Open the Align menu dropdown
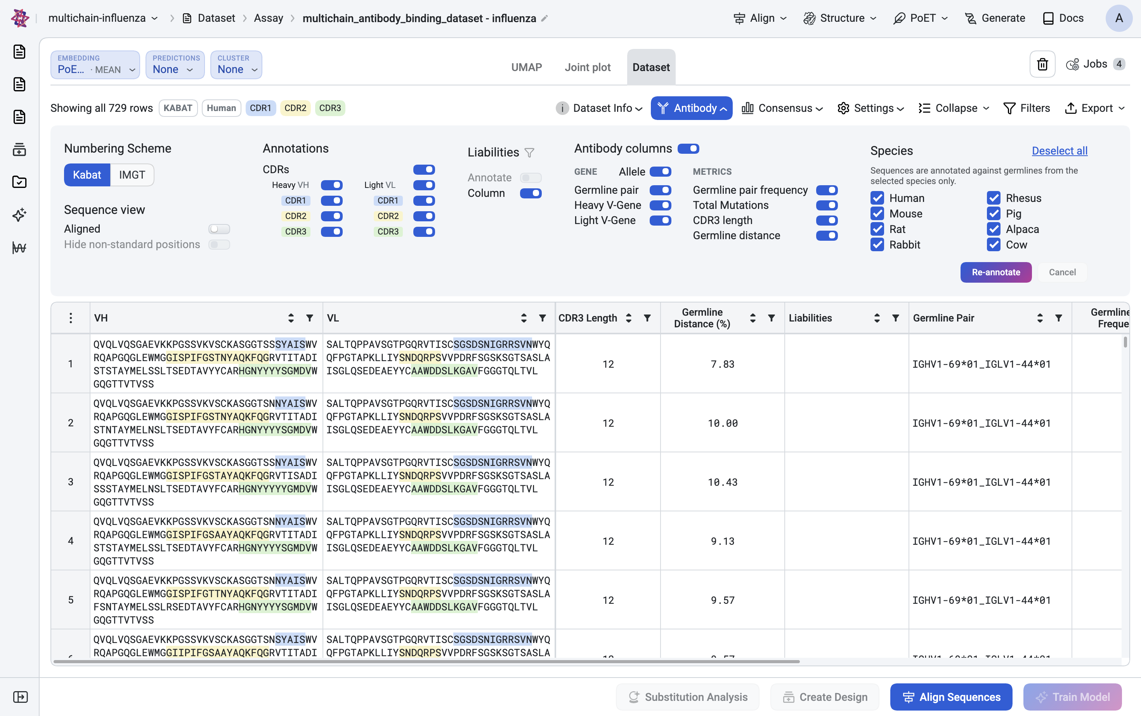1141x716 pixels. pos(760,18)
